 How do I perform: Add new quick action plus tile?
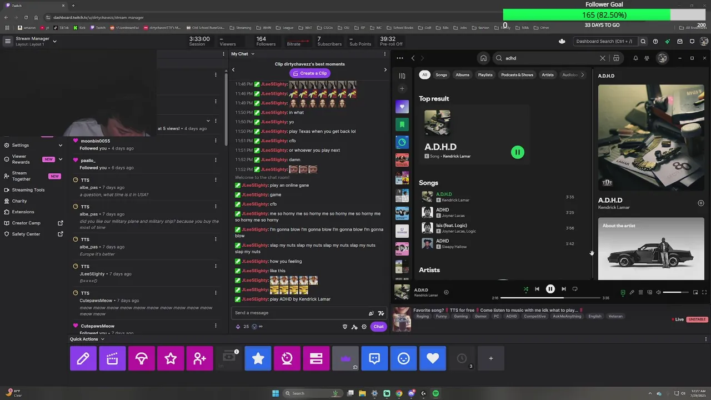[490, 358]
